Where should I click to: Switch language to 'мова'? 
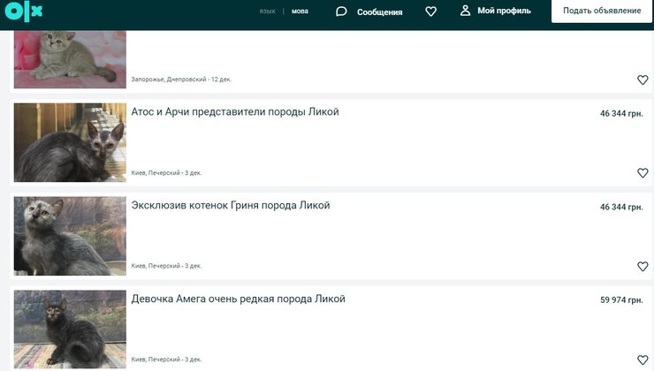tap(300, 11)
